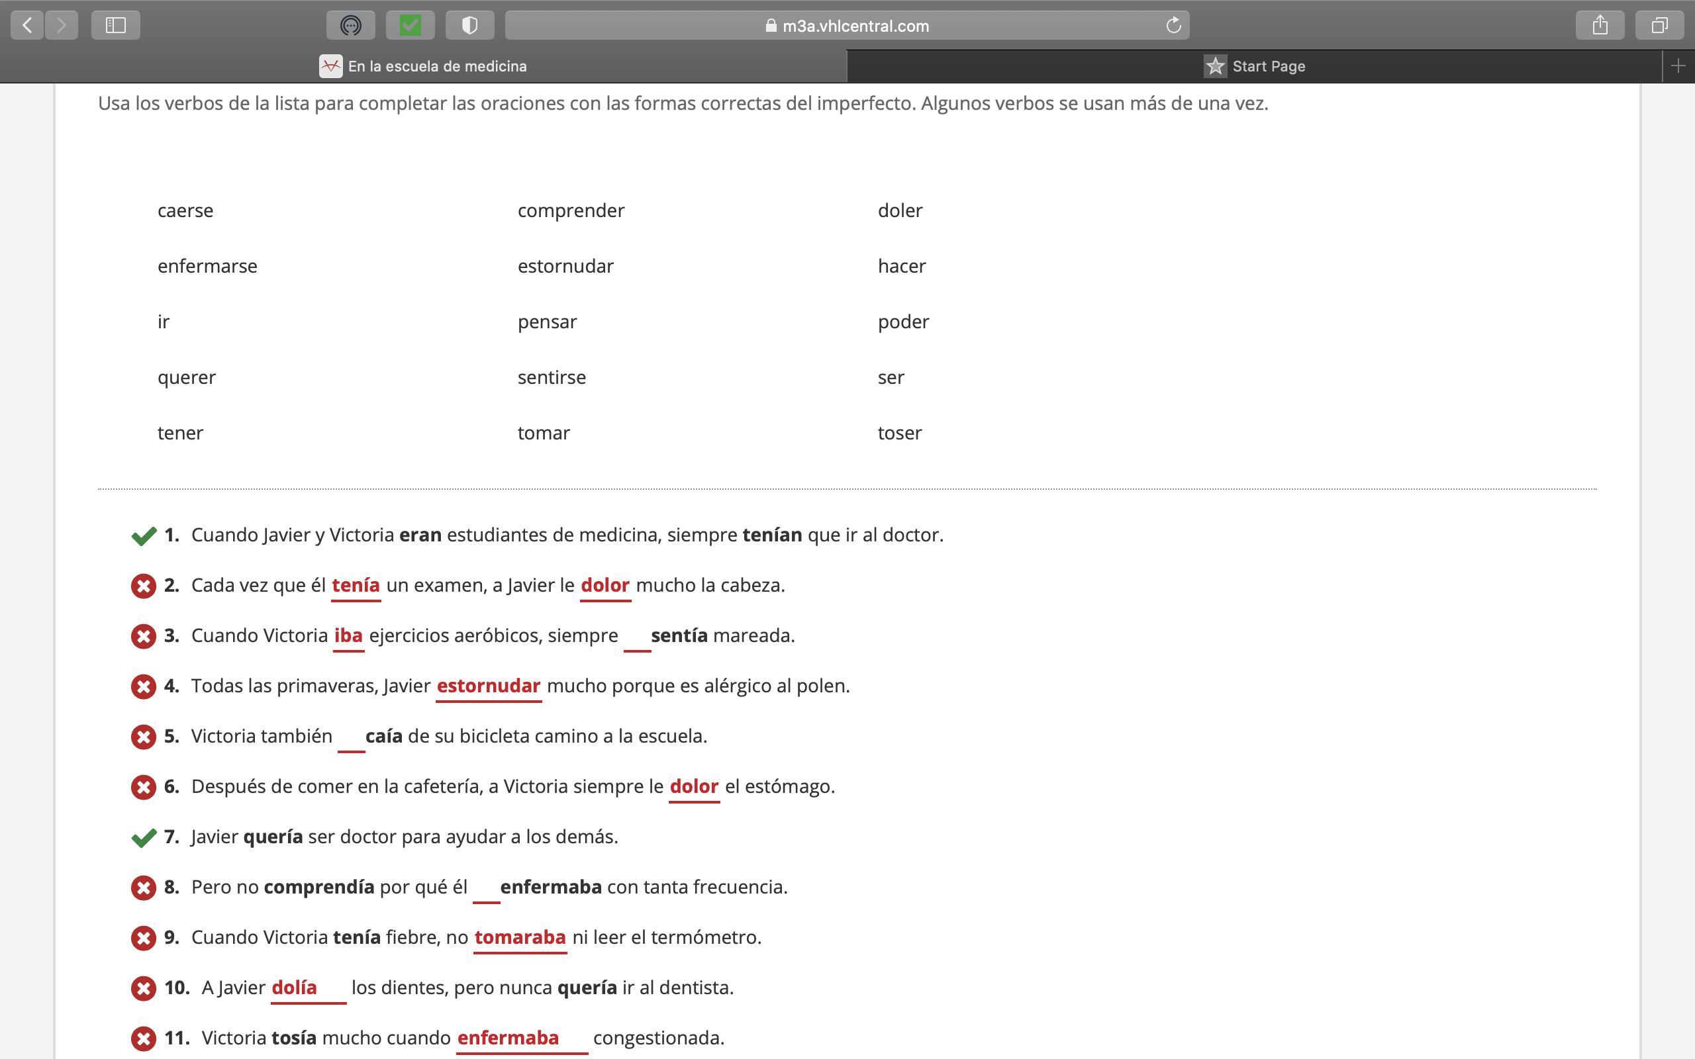1695x1059 pixels.
Task: Click the green check beside question 7
Action: [x=144, y=837]
